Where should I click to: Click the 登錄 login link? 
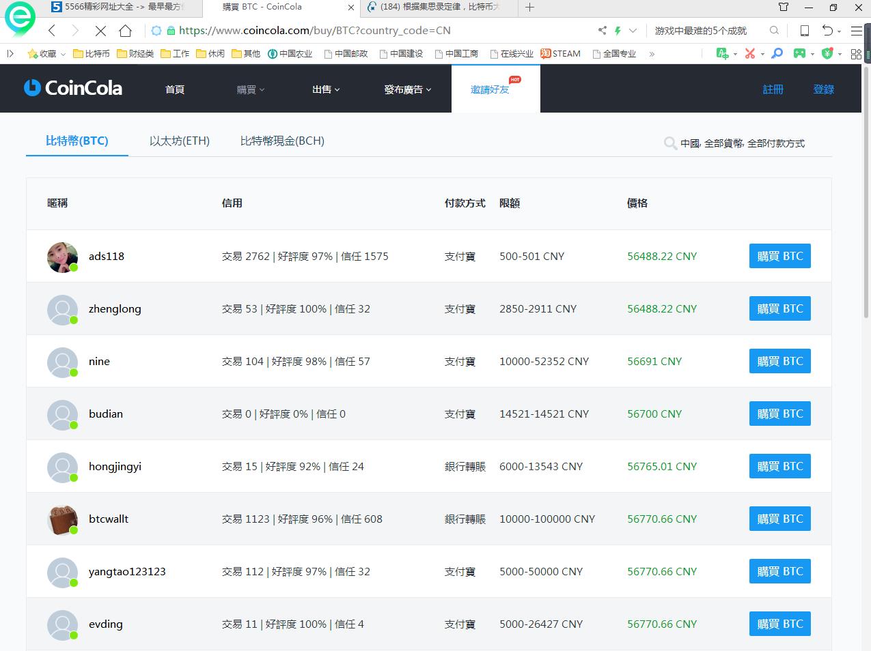click(823, 89)
